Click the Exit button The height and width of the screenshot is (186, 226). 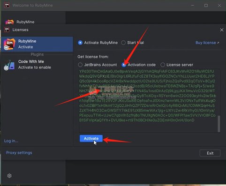click(x=210, y=153)
